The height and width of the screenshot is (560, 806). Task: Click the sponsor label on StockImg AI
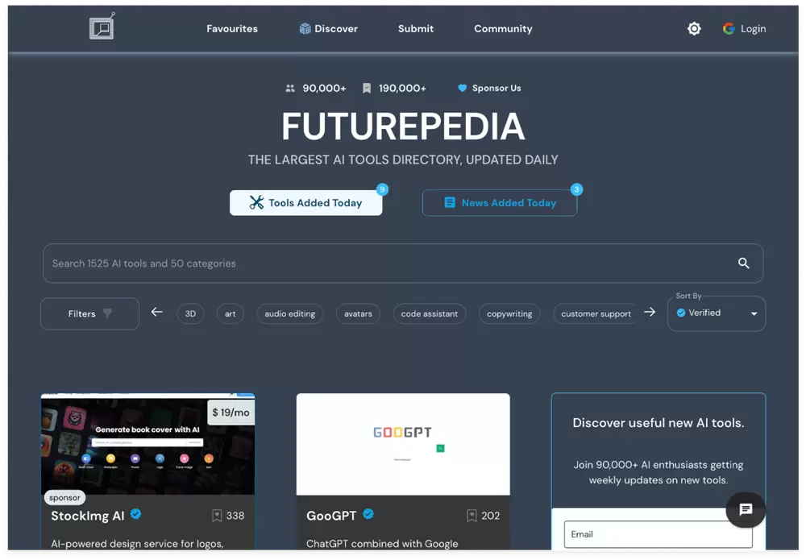coord(64,497)
